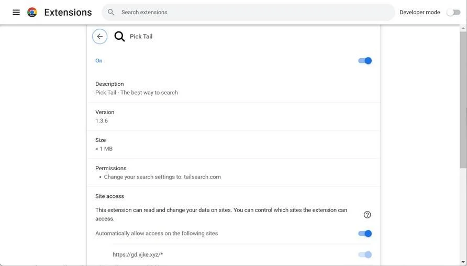Click the Extensions page title
The width and height of the screenshot is (467, 266).
click(68, 12)
